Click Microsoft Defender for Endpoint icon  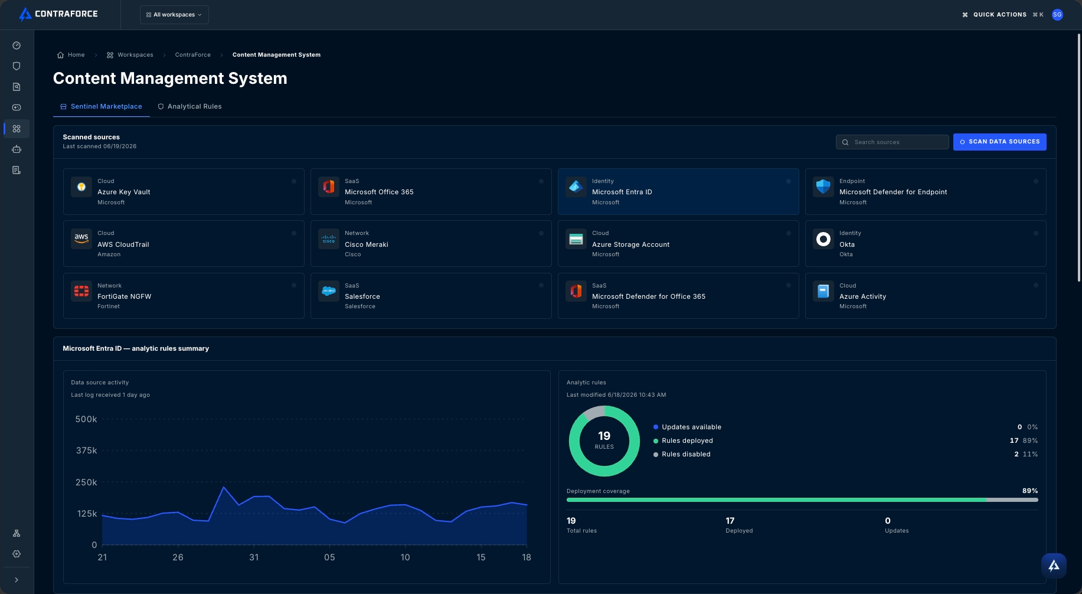(823, 187)
